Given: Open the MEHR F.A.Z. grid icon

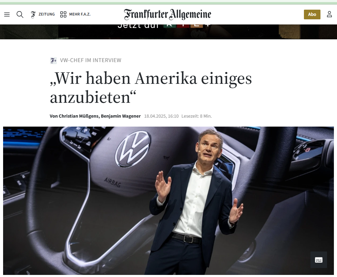Looking at the screenshot, I should point(63,14).
